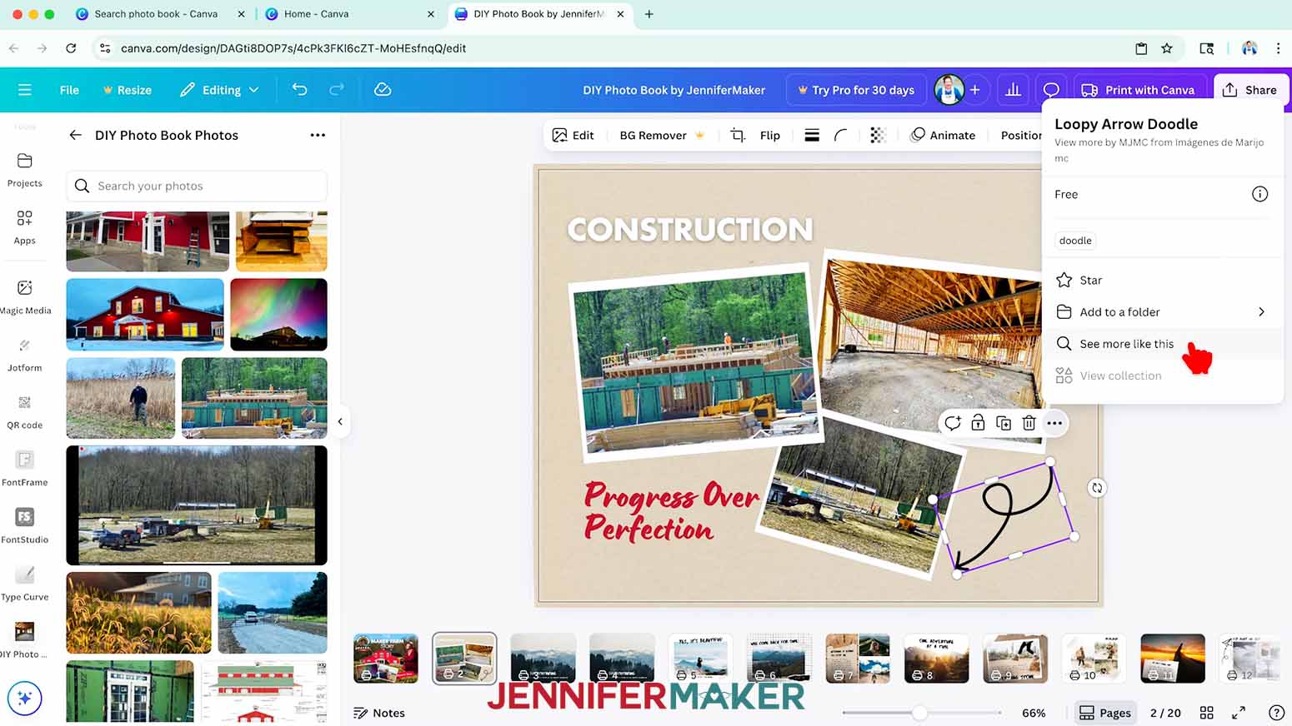Viewport: 1292px width, 726px height.
Task: Open page 10 thumbnail in the strip
Action: [1094, 659]
